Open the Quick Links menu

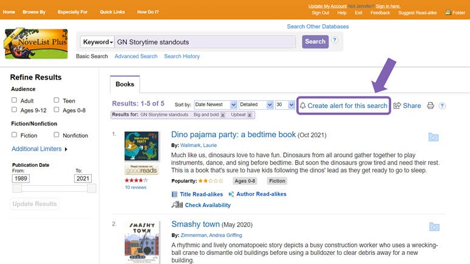coord(111,12)
